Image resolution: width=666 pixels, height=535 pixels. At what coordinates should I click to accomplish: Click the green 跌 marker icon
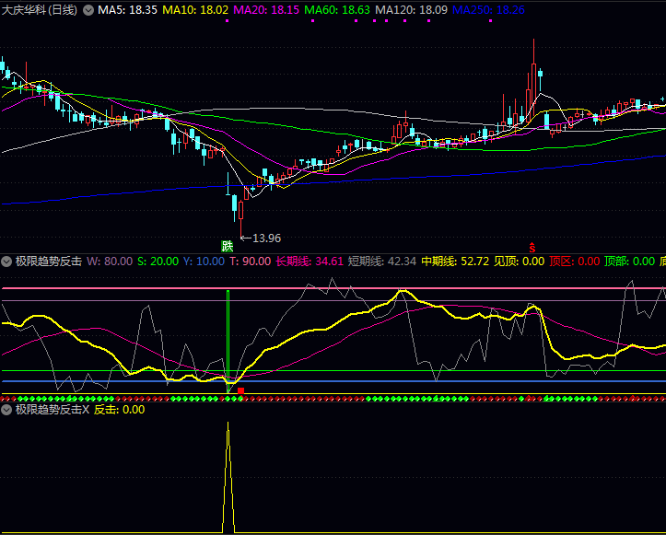click(x=227, y=246)
